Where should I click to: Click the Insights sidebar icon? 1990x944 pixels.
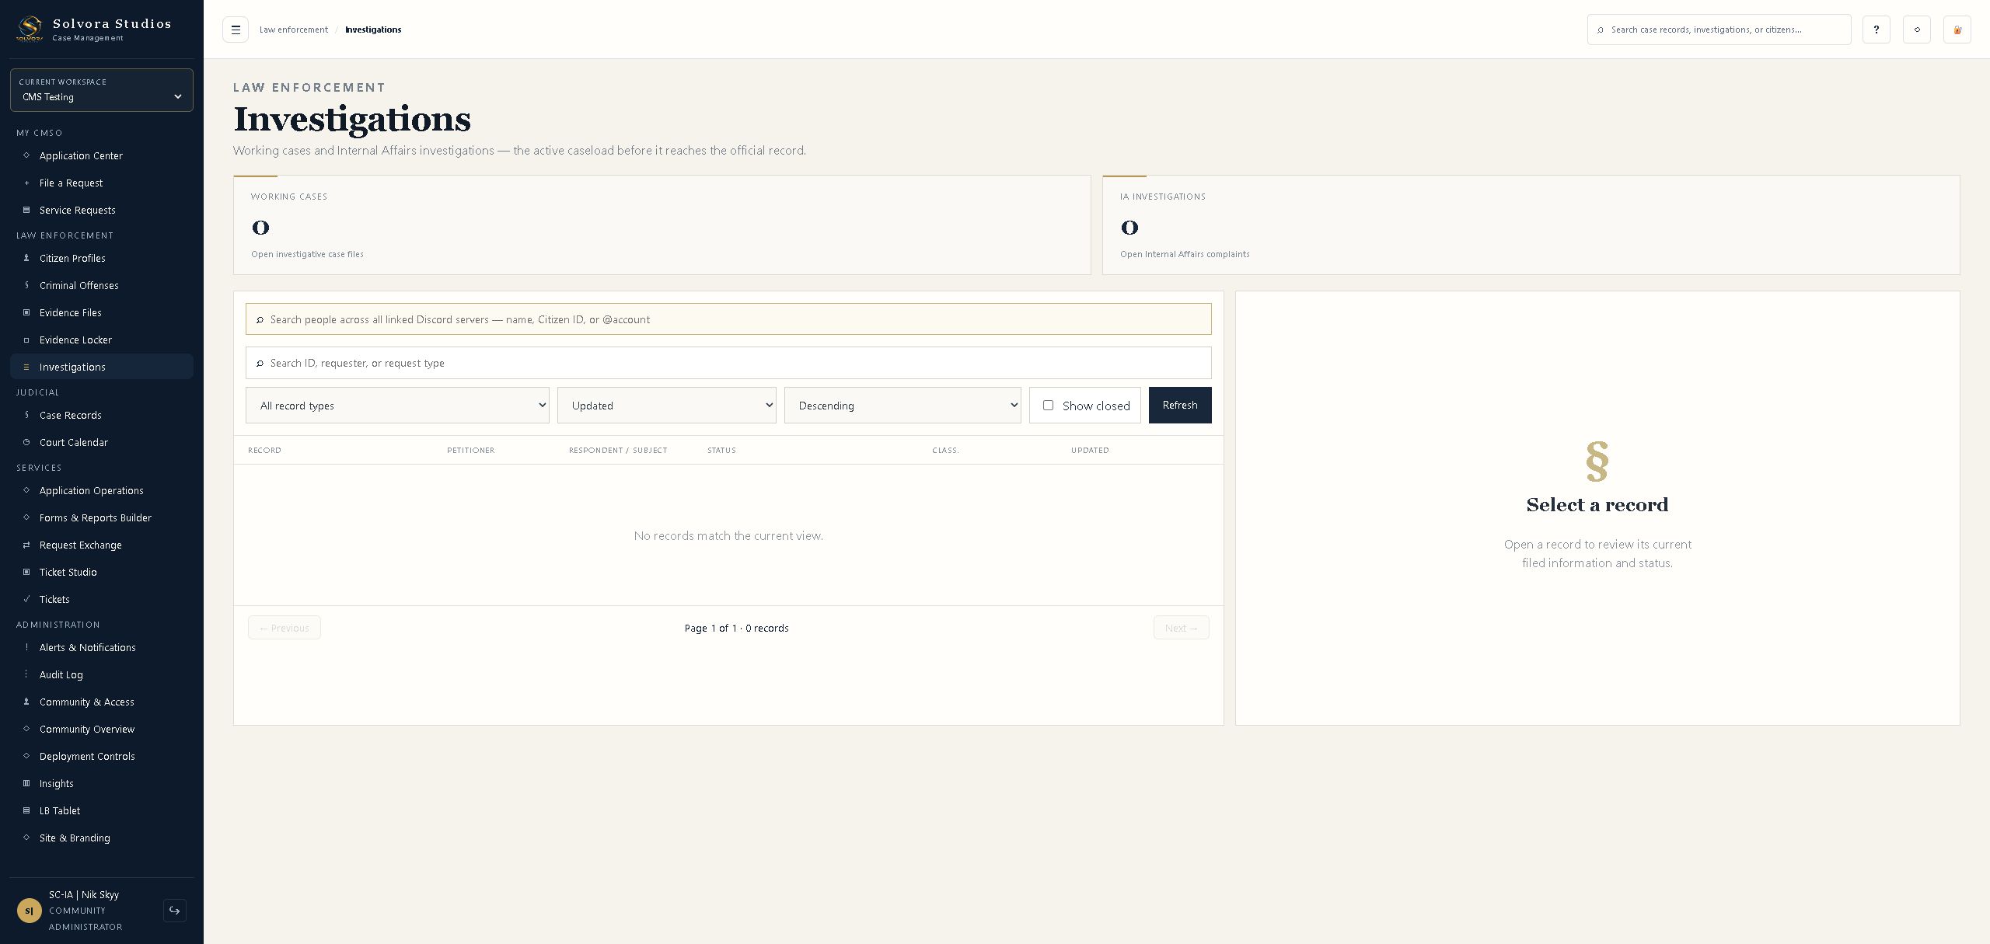tap(26, 783)
